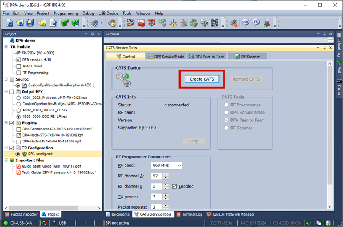Image resolution: width=343 pixels, height=227 pixels.
Task: Click the Open Project folder icon
Action: click(20, 23)
